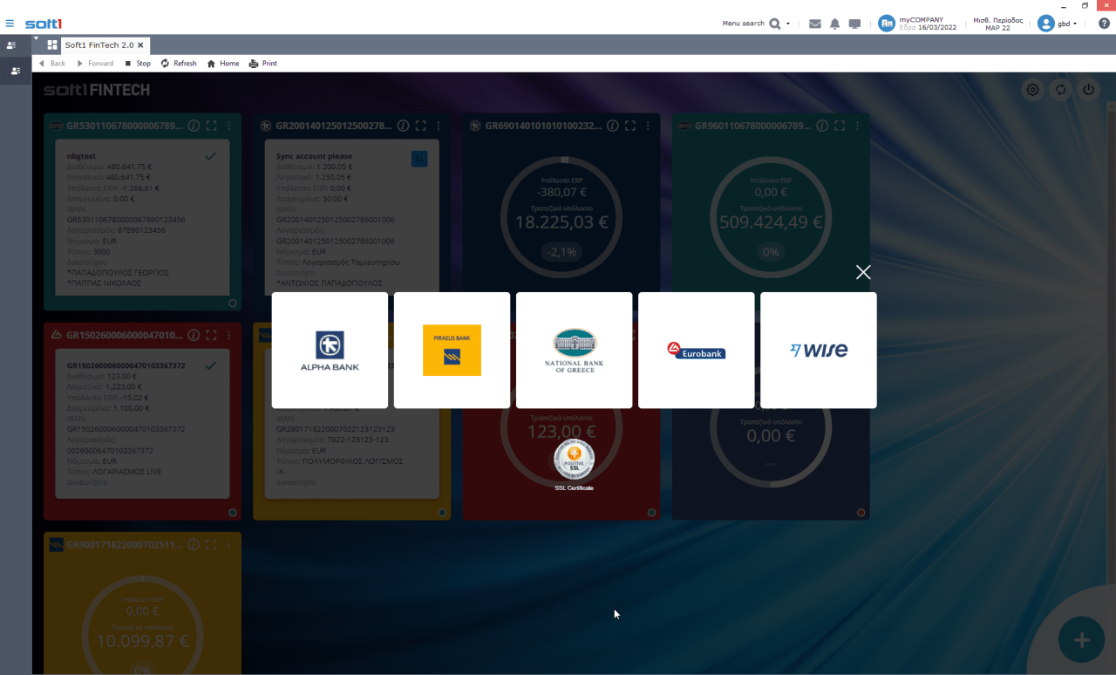The image size is (1116, 675).
Task: Toggle the blue sync button on Sync account card
Action: (419, 158)
